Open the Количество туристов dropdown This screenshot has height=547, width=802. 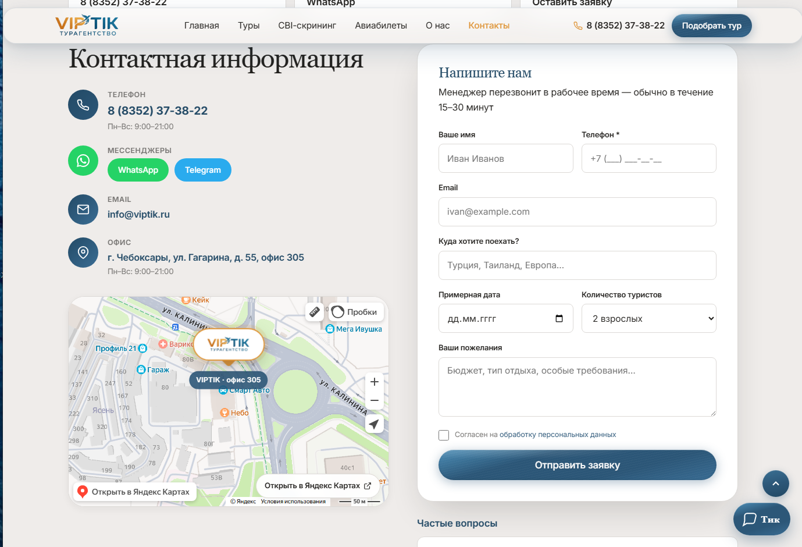pyautogui.click(x=649, y=318)
